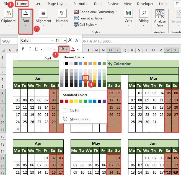Switch to the Data tab

pyautogui.click(x=98, y=4)
